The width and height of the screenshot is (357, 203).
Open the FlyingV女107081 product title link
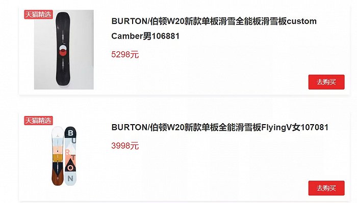coord(220,127)
